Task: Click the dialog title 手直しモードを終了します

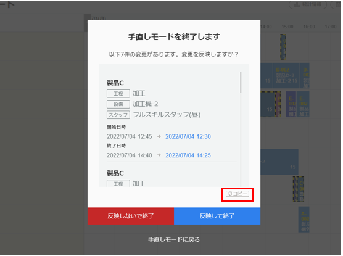Action: (174, 36)
